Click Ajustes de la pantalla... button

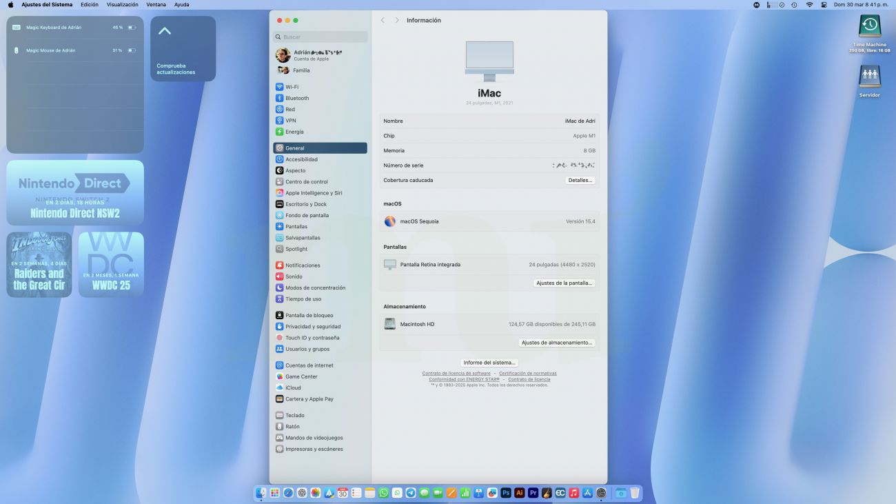(564, 283)
